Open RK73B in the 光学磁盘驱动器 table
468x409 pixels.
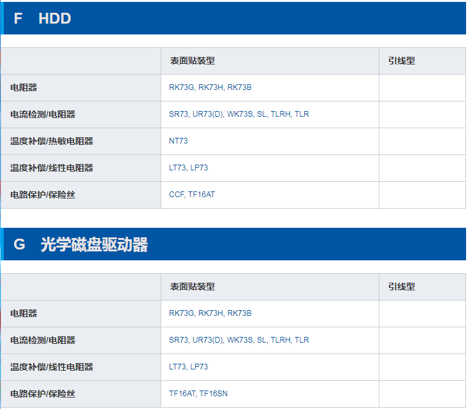click(x=239, y=313)
